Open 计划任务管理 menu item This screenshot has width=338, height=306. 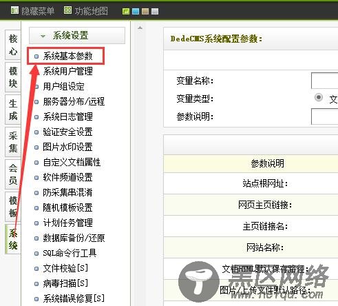click(x=67, y=223)
